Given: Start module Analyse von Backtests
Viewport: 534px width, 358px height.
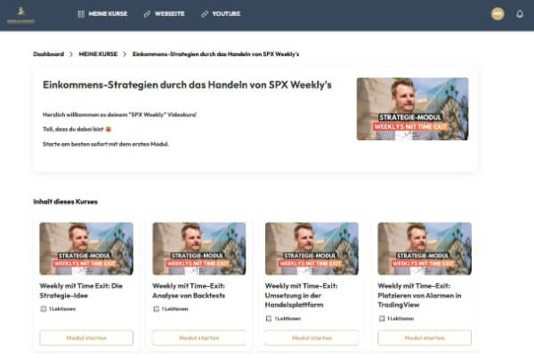Looking at the screenshot, I should [198, 338].
